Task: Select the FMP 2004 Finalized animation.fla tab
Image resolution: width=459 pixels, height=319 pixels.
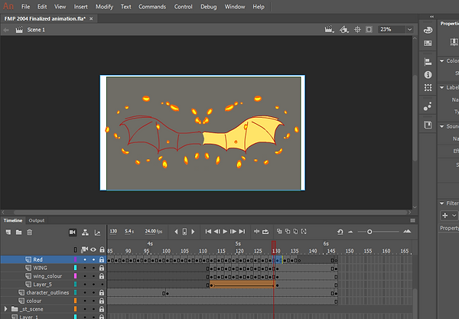Action: pyautogui.click(x=45, y=18)
